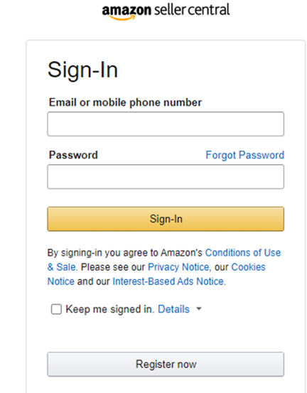Viewport: 307px width, 393px height.
Task: Click the large Sign-In page heading
Action: pyautogui.click(x=82, y=70)
